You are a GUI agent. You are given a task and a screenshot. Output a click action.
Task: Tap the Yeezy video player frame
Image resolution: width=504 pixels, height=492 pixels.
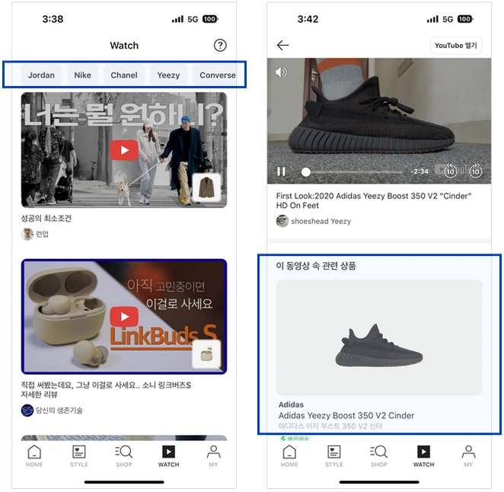(379, 121)
